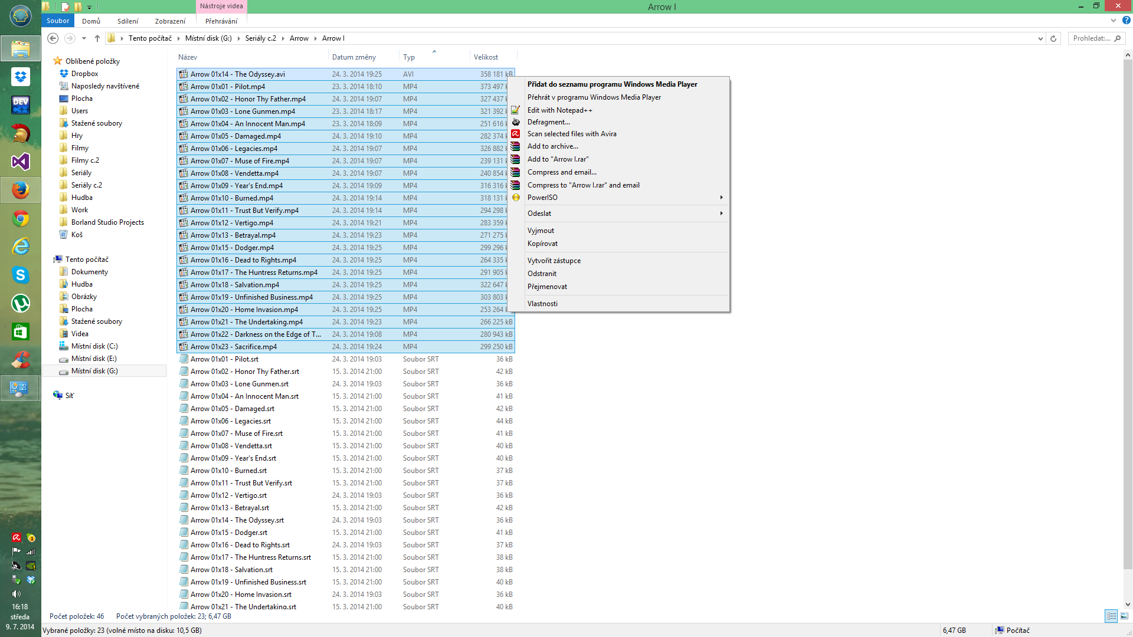The width and height of the screenshot is (1133, 637).
Task: Choose Scan selected files with Avira
Action: pyautogui.click(x=571, y=134)
